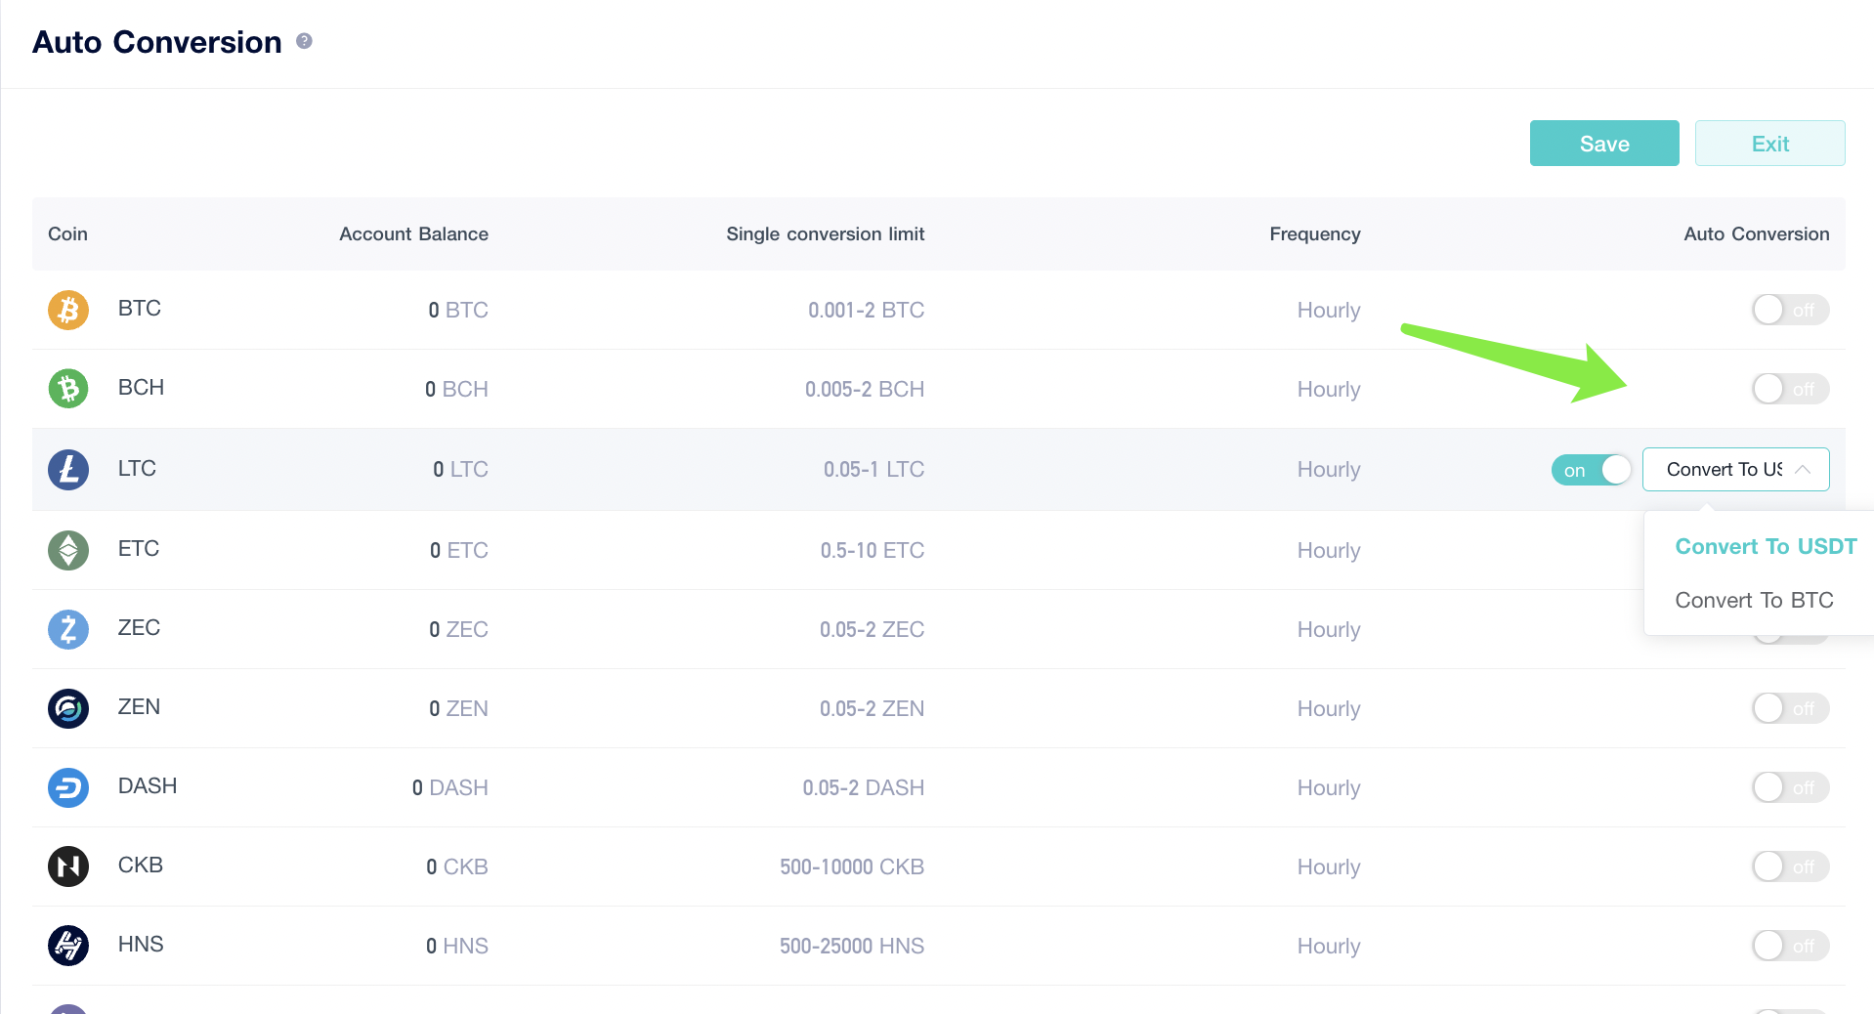Click the BCH coin icon
The width and height of the screenshot is (1874, 1014).
click(68, 388)
